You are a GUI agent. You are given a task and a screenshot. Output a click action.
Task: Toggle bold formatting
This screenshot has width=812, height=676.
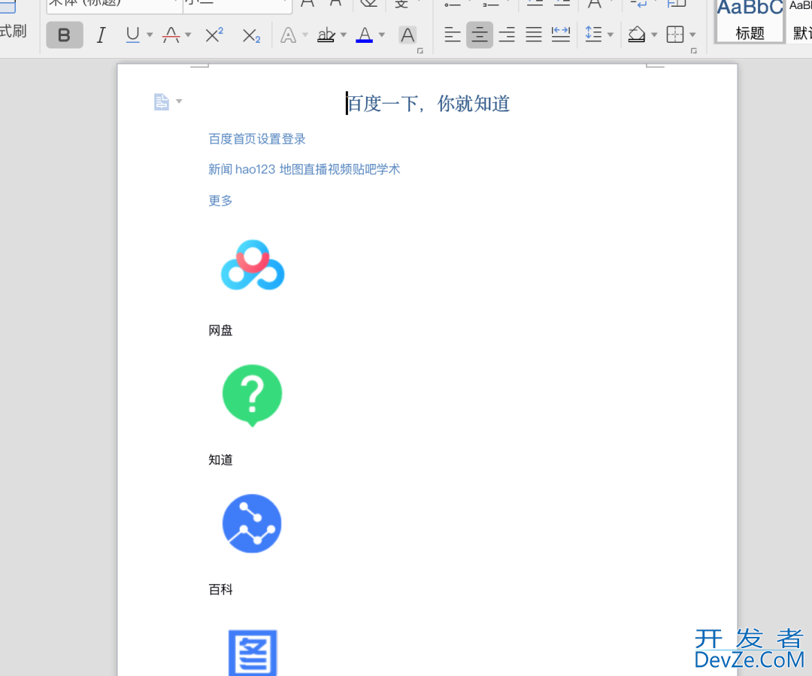pyautogui.click(x=64, y=35)
